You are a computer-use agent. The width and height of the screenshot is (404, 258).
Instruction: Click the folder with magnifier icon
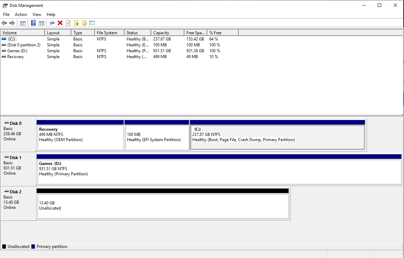click(x=84, y=23)
